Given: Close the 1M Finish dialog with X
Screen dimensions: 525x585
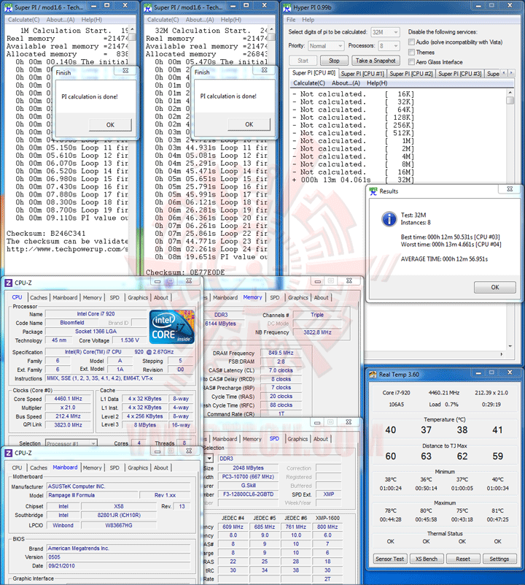Looking at the screenshot, I should [x=125, y=71].
